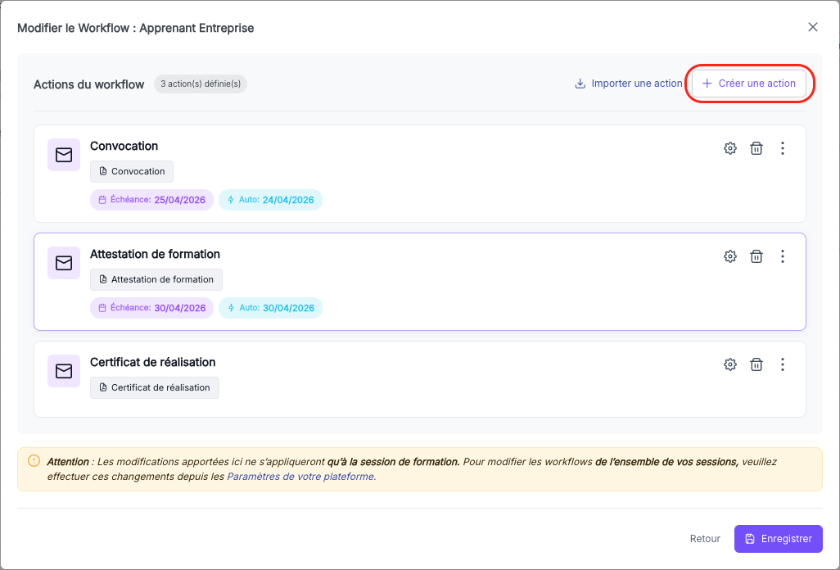Delete Attestation de formation with trash icon
The width and height of the screenshot is (840, 570).
[x=756, y=256]
